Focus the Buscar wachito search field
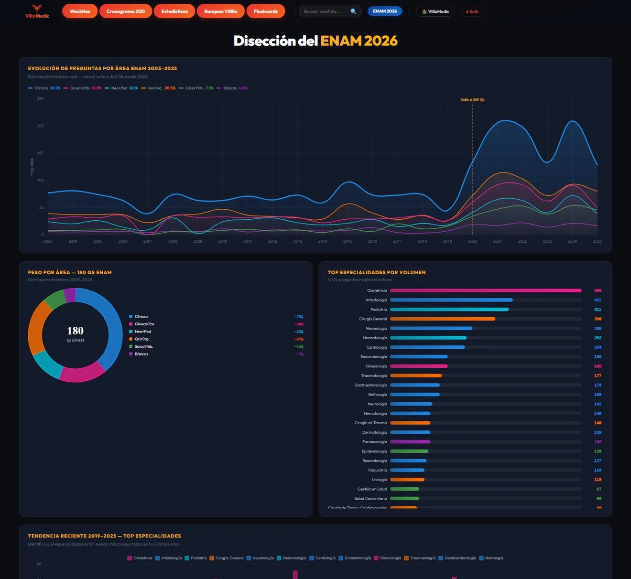Viewport: 631px width, 579px height. pos(326,11)
